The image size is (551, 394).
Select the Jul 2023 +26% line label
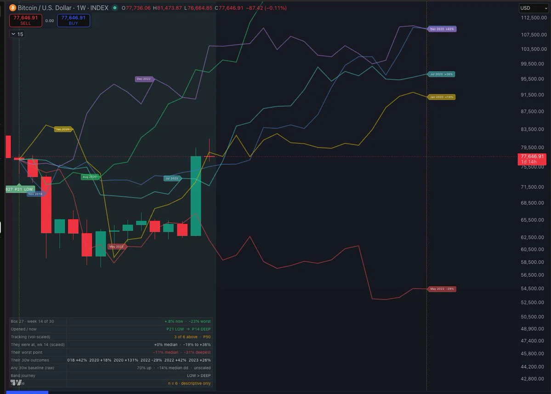point(441,74)
